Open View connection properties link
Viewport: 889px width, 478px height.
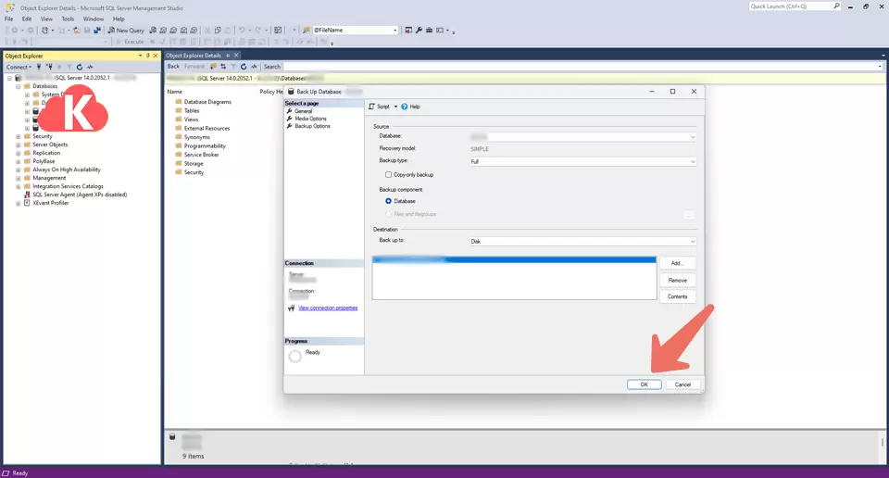coord(328,308)
